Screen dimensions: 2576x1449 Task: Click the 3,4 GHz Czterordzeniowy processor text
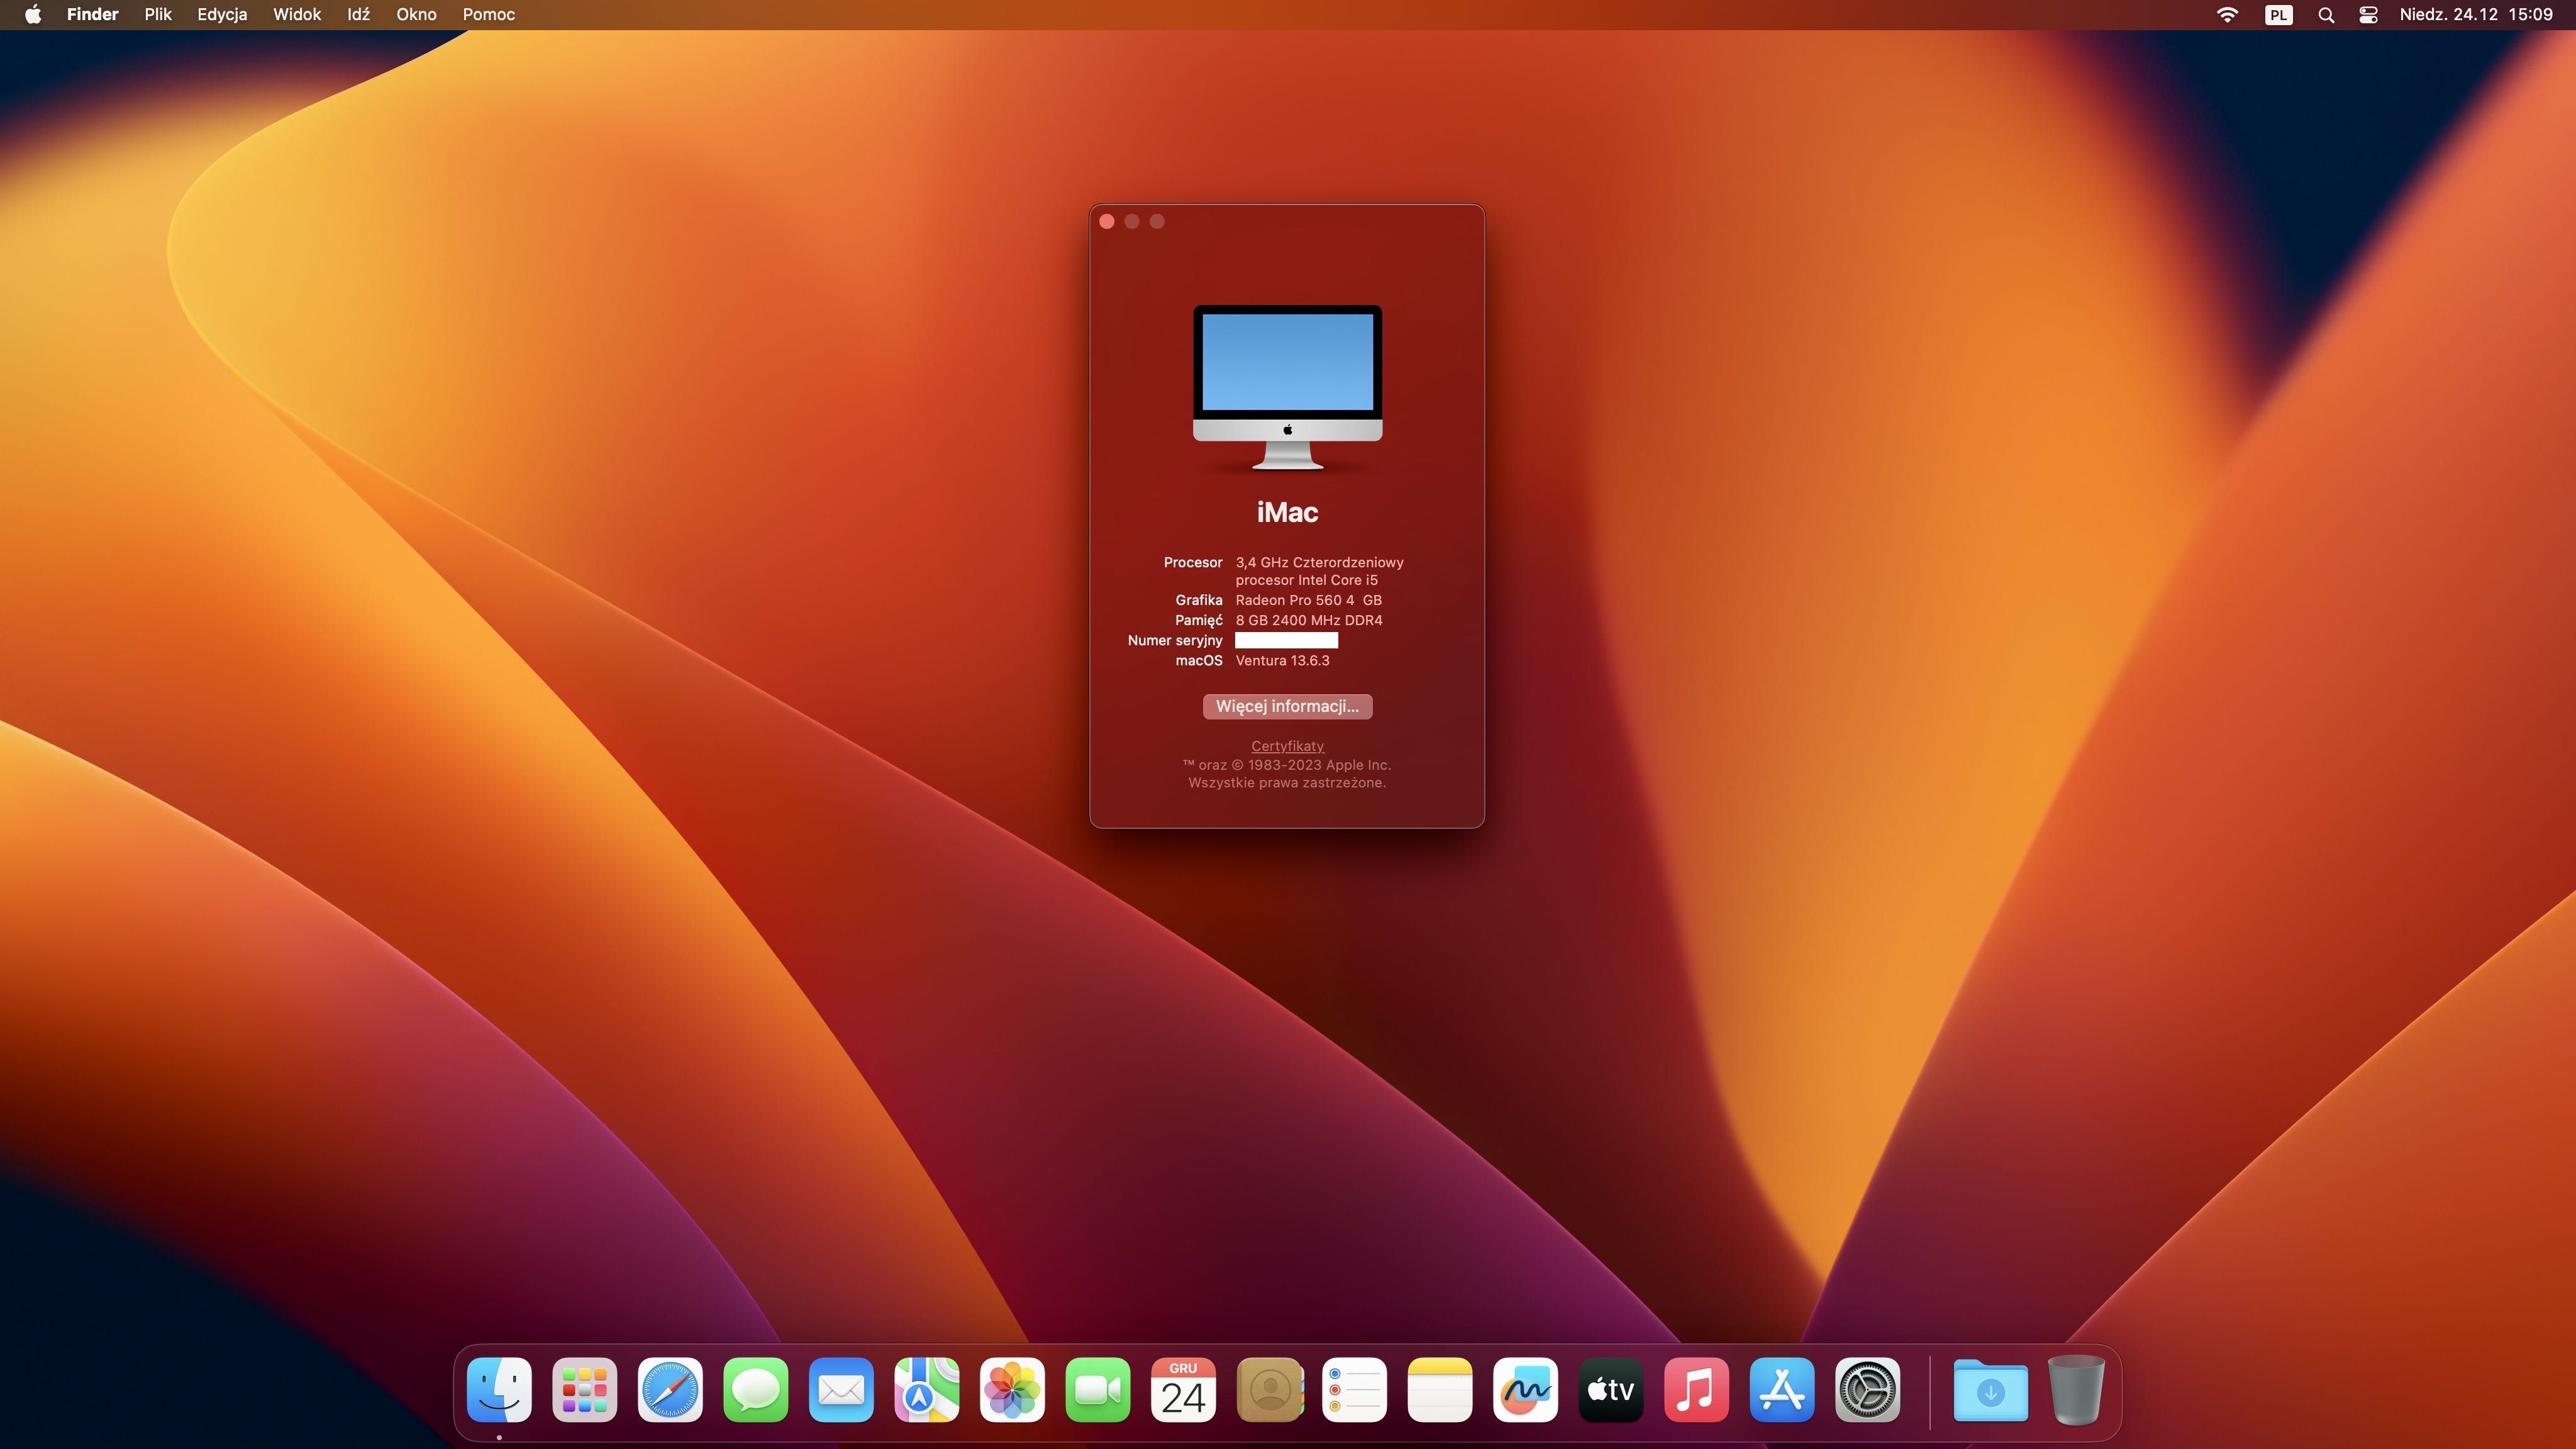click(x=1319, y=571)
